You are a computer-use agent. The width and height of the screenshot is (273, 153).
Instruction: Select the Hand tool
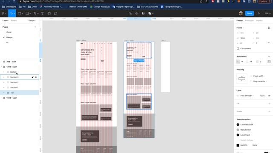[49, 13]
